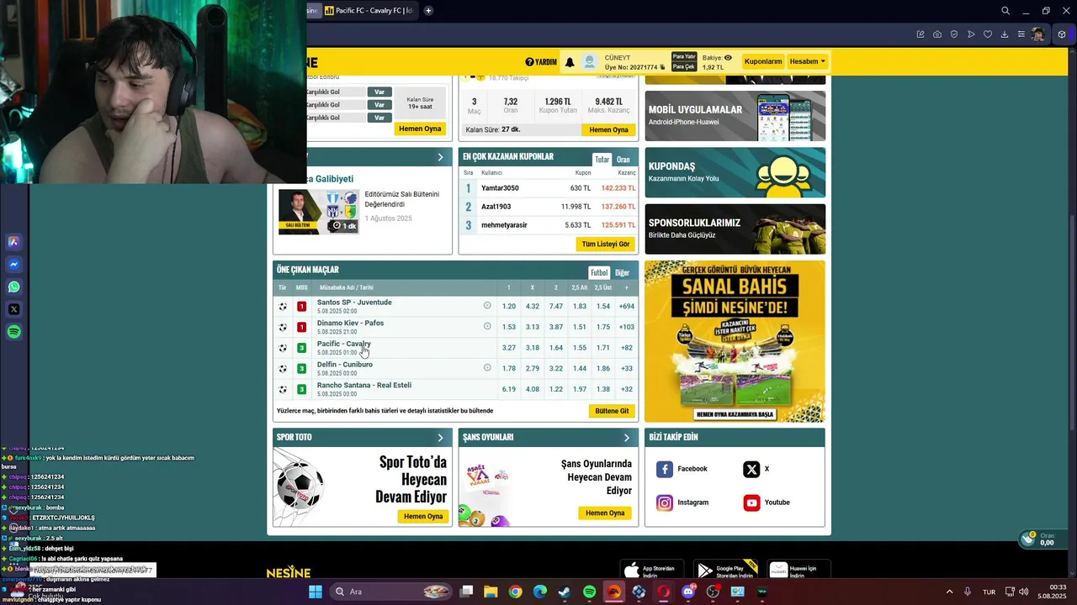Click the Para Yatır button

(x=684, y=56)
